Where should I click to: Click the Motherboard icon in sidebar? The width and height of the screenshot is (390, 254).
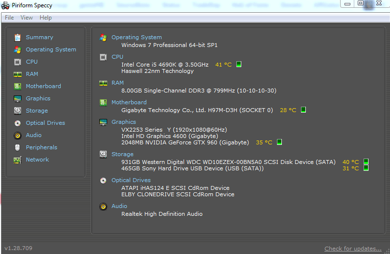[x=18, y=86]
